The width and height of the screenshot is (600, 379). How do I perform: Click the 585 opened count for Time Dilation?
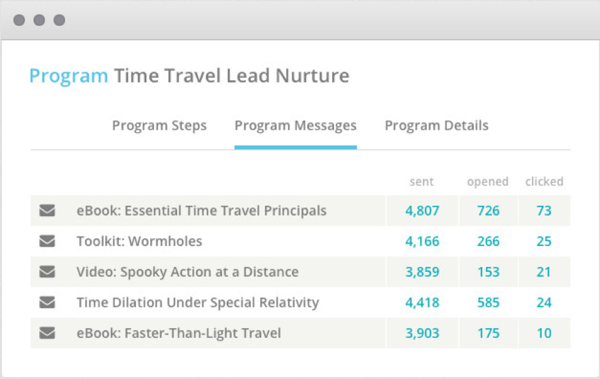point(488,302)
